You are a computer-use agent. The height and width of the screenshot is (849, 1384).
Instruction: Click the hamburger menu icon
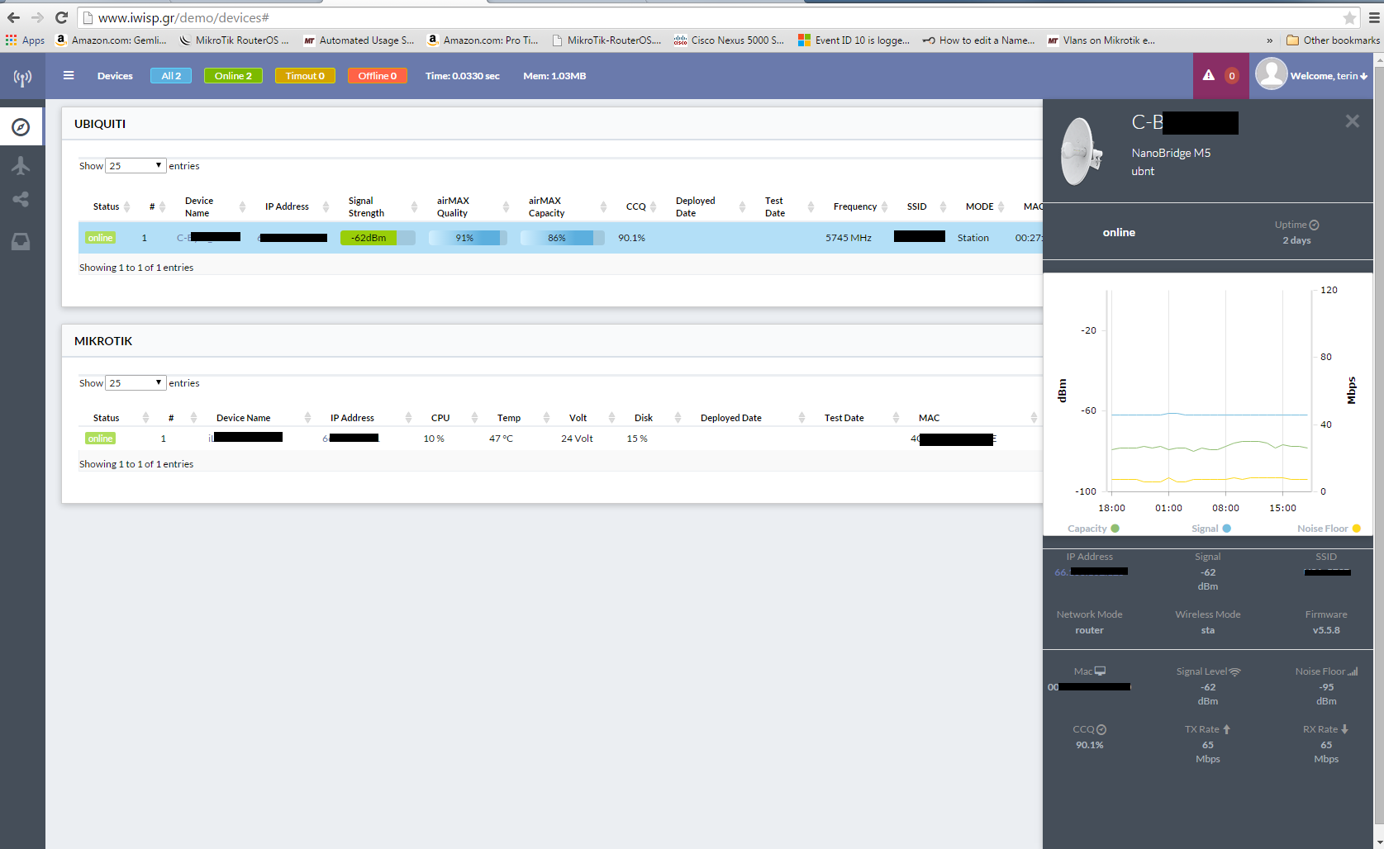[x=69, y=75]
